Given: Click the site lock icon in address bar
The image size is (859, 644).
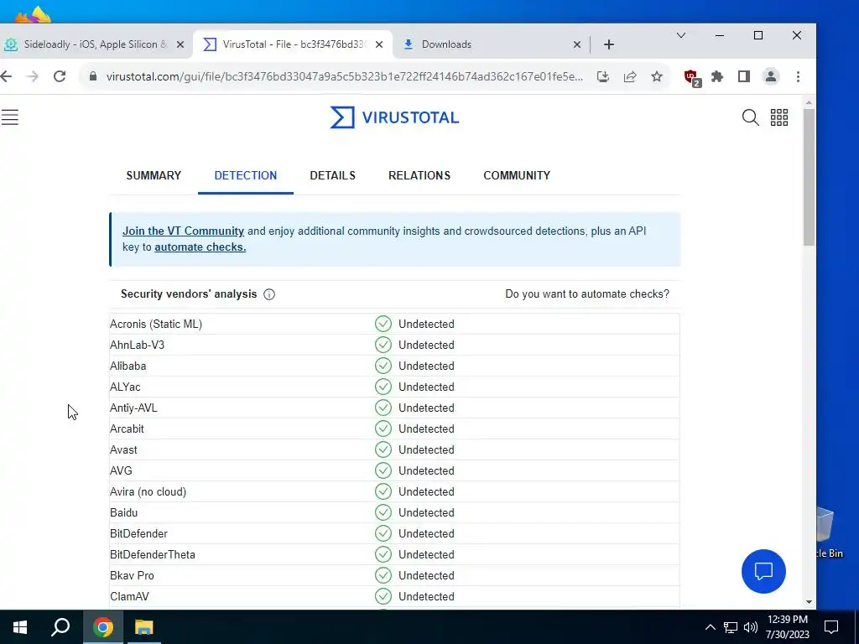Looking at the screenshot, I should pyautogui.click(x=93, y=76).
